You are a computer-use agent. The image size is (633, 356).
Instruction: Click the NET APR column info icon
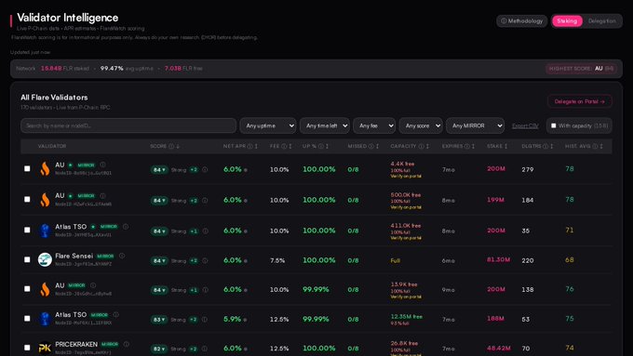(249, 146)
